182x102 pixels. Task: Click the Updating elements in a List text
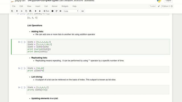(45, 98)
